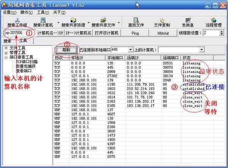Increase thread count with spinner up arrow
Screen dimensions: 228x168
pyautogui.click(x=222, y=31)
